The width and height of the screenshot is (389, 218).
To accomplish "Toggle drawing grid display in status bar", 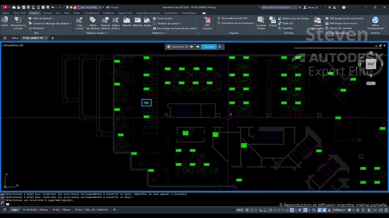I will click(x=247, y=210).
